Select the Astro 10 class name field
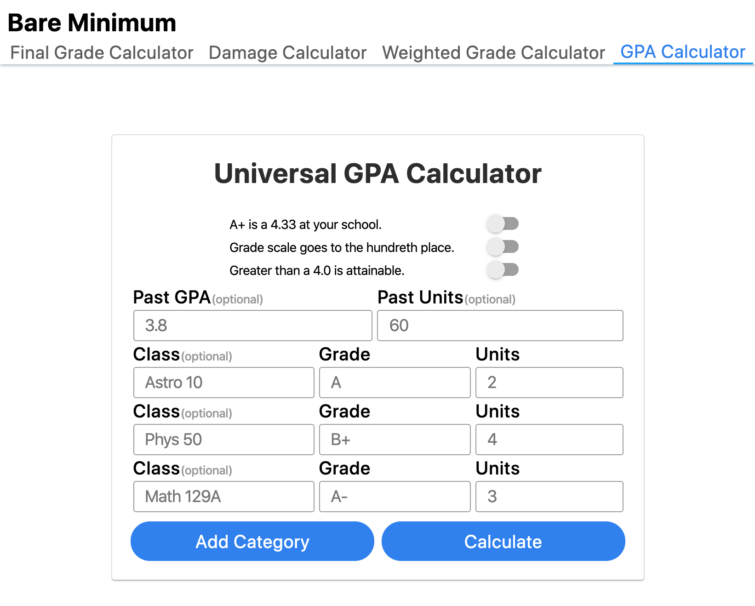Image resolution: width=755 pixels, height=606 pixels. (223, 383)
